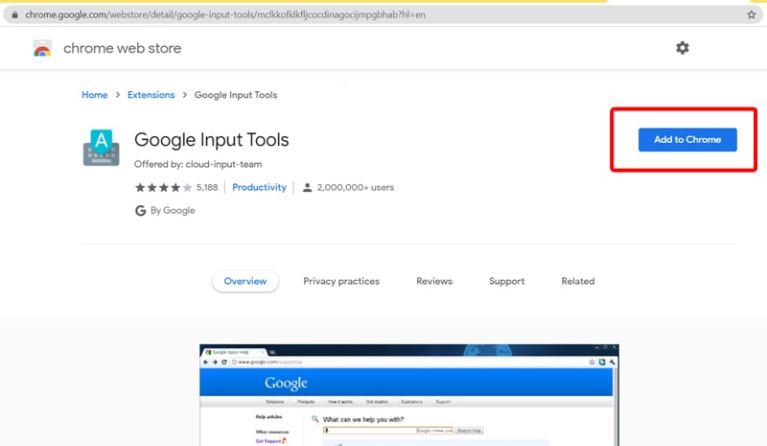Open the Support tab
Screen dimensions: 767x446
tap(507, 281)
